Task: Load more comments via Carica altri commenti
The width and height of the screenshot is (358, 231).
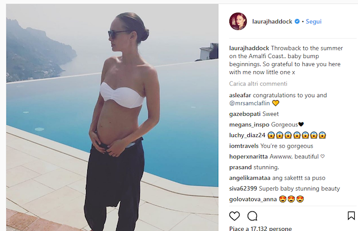Action: [258, 84]
